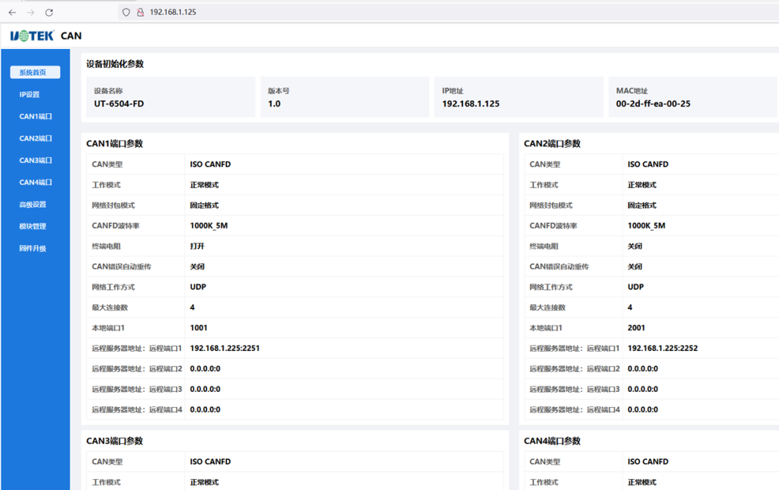The image size is (779, 490).
Task: Open 高级设置 in the sidebar
Action: tap(32, 205)
